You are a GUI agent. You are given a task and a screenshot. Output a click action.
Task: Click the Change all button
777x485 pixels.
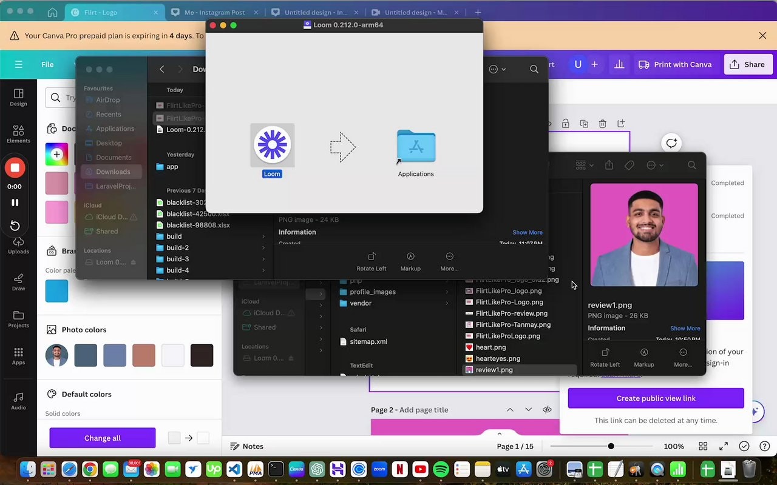[x=103, y=438]
